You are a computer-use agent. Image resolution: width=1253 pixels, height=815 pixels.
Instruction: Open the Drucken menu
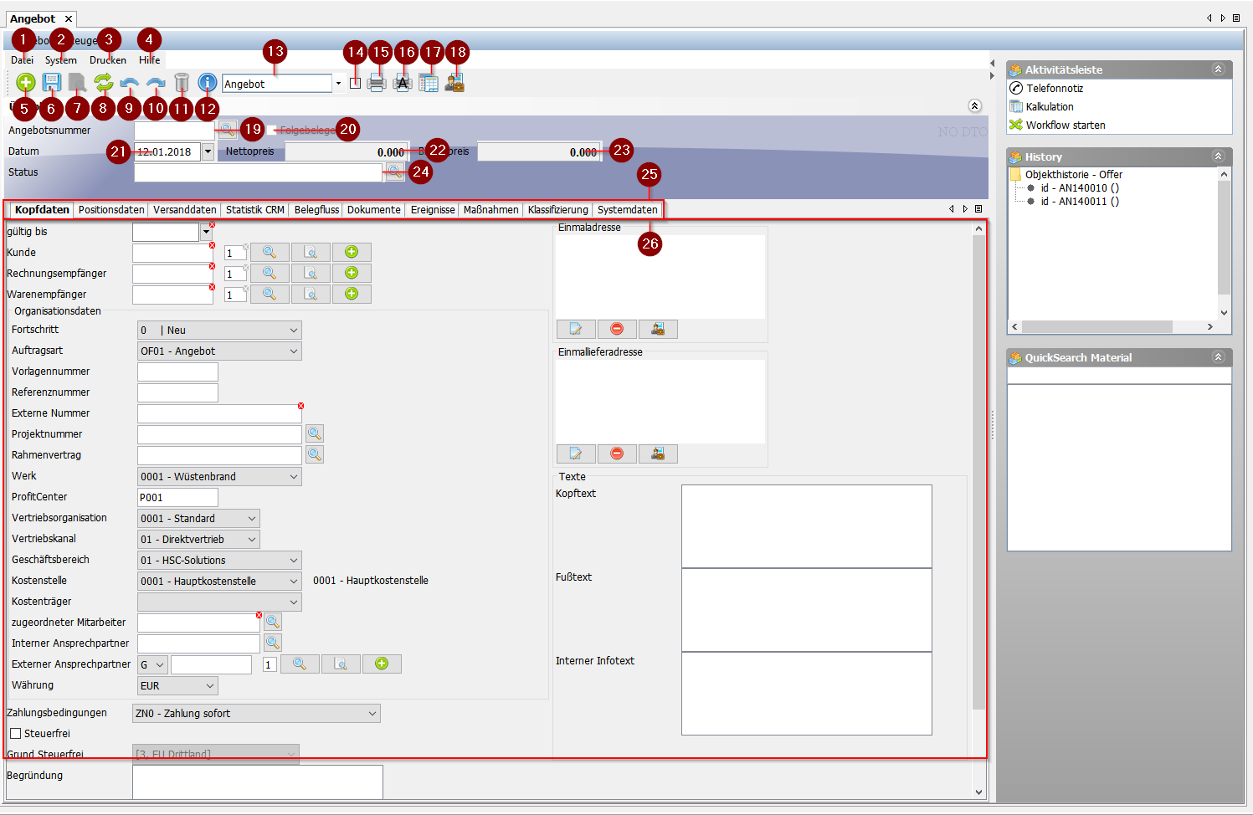(108, 60)
